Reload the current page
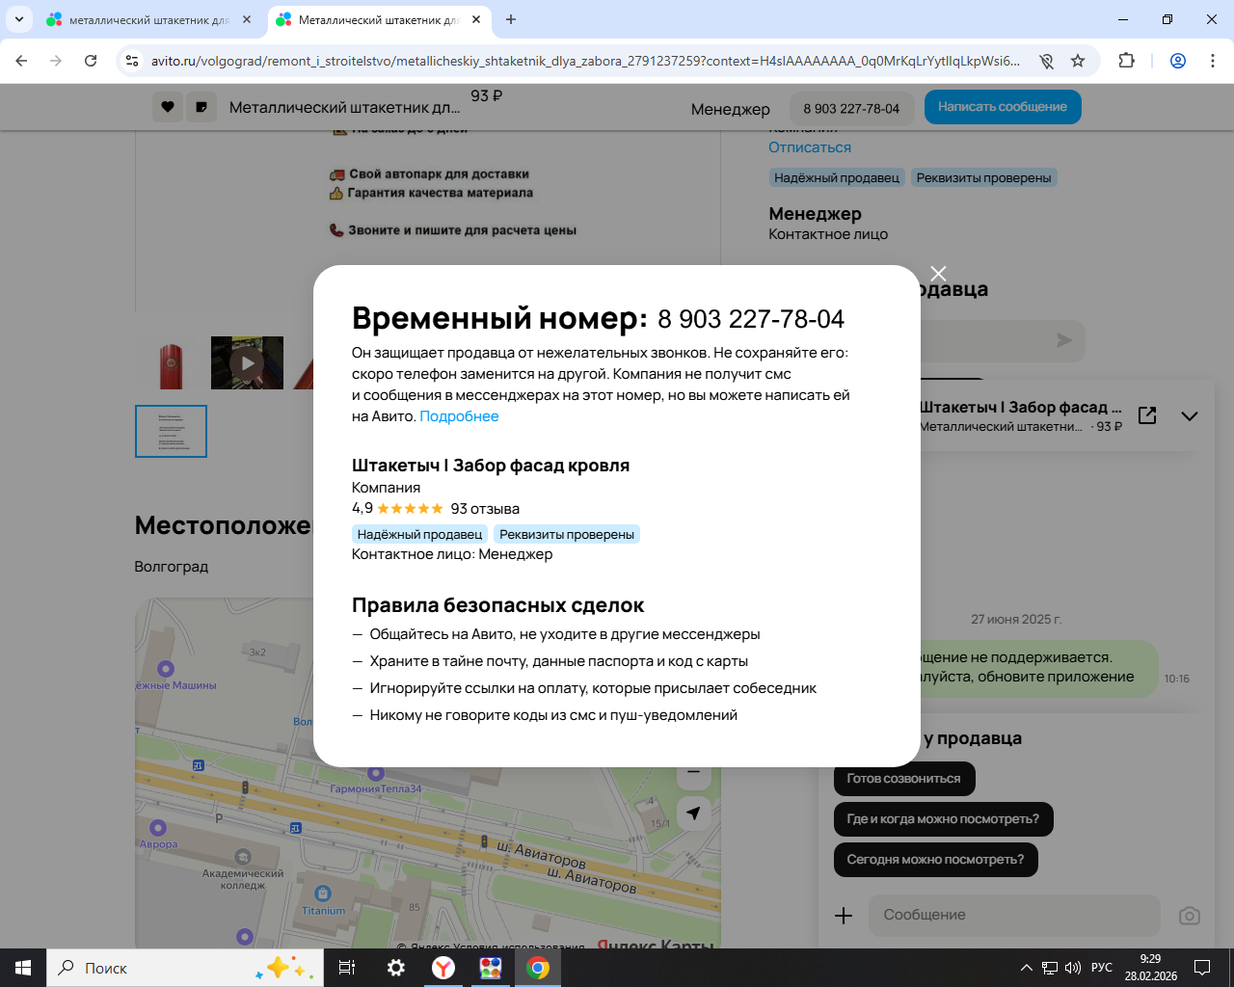This screenshot has height=987, width=1234. click(91, 61)
